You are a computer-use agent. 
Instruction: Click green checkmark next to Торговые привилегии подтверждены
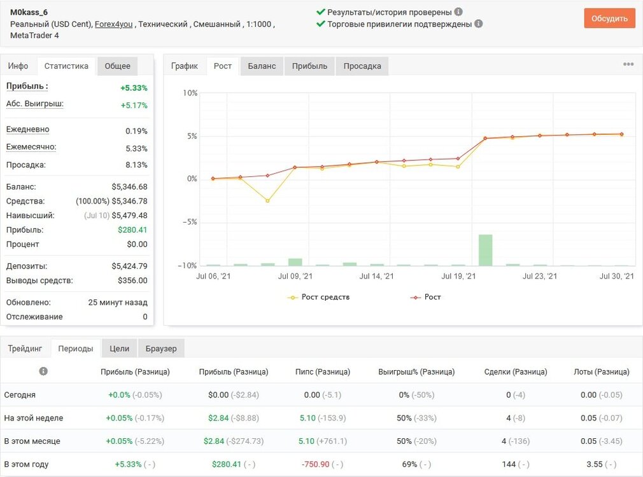(321, 24)
